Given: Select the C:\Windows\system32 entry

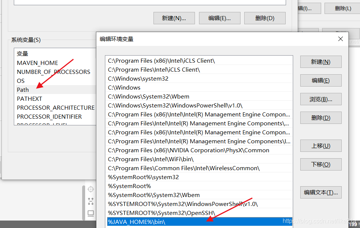Looking at the screenshot, I should 199,79.
